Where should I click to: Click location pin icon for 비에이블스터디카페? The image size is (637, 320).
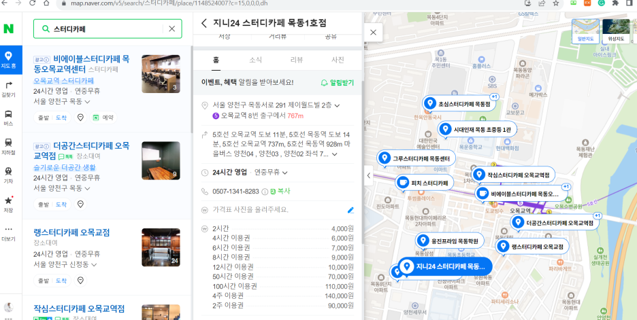80,118
